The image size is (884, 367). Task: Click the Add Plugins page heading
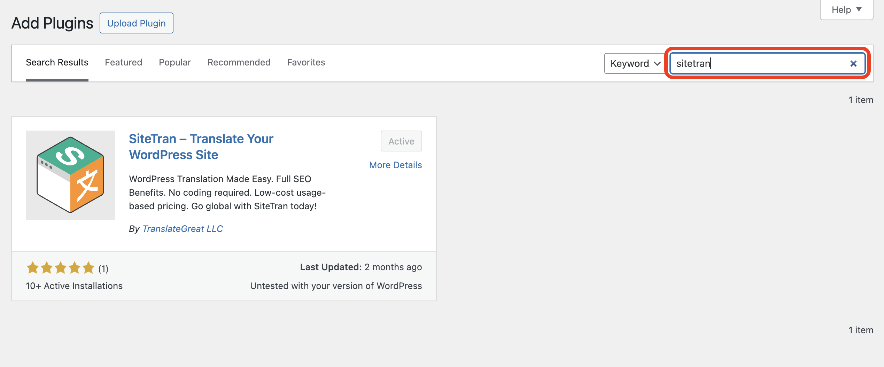tap(52, 23)
